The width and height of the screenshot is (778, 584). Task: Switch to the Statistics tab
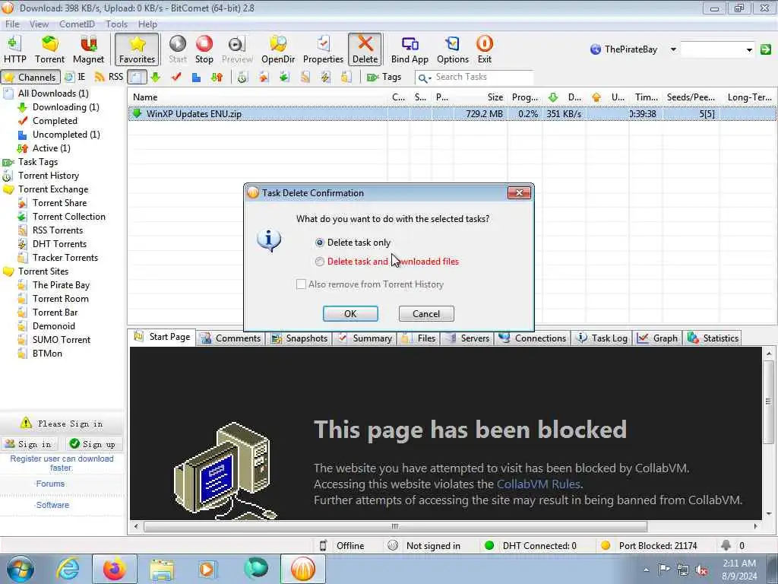click(713, 338)
